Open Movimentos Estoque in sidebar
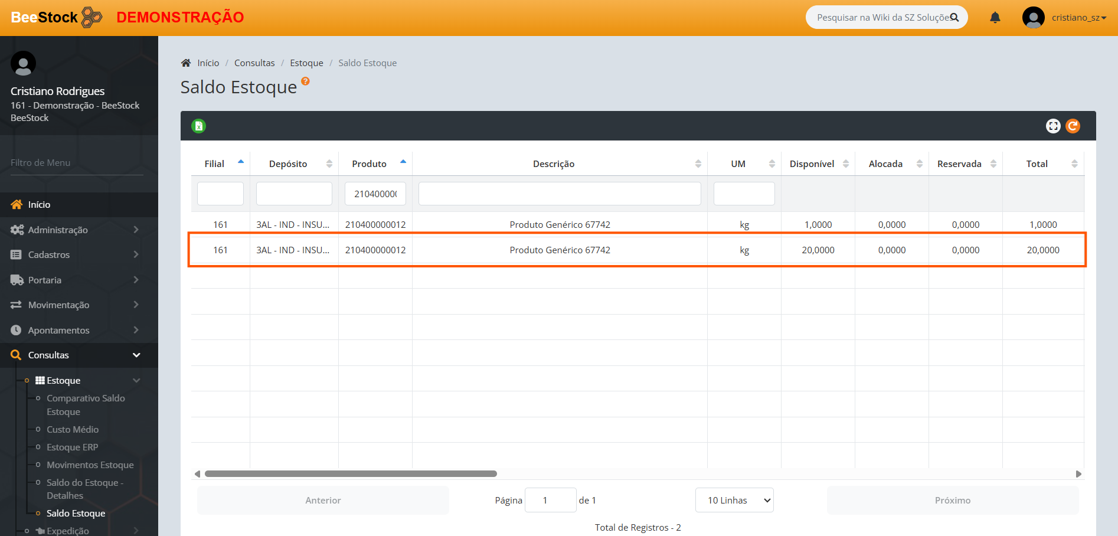The width and height of the screenshot is (1118, 536). pos(90,465)
